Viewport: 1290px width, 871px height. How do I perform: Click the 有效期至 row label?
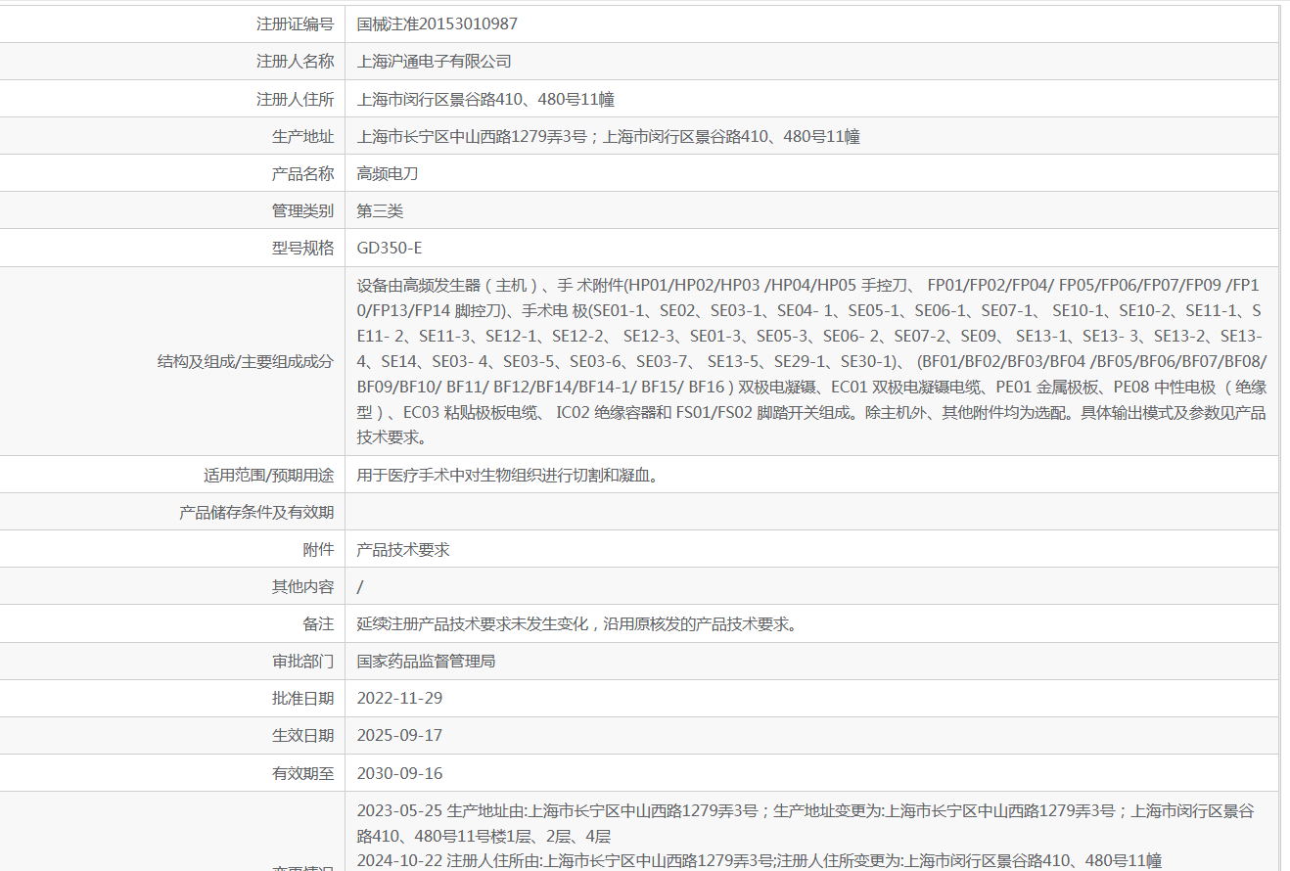[302, 772]
